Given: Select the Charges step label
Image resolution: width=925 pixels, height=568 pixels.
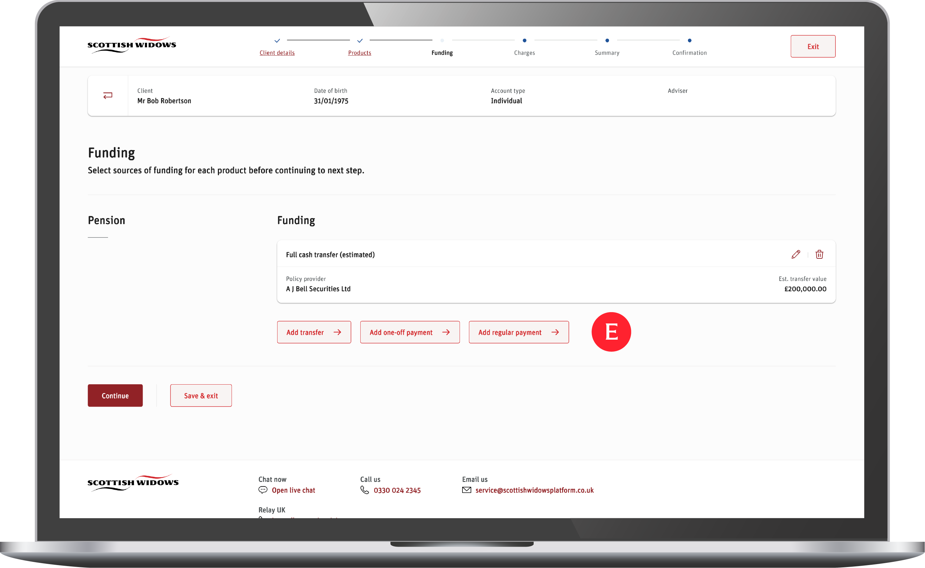Looking at the screenshot, I should coord(524,53).
